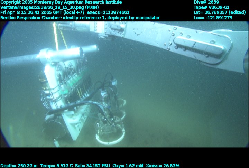Click the 'Dive# 2639' label
The image size is (249, 168).
pos(206,2)
